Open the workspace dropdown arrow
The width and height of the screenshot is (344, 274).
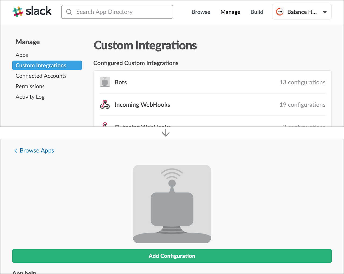pyautogui.click(x=325, y=12)
